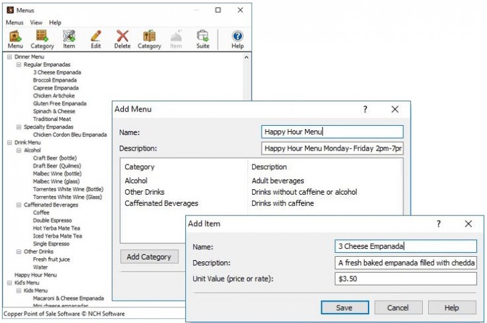Select Malbec Wine (glass) in the tree

[56, 181]
